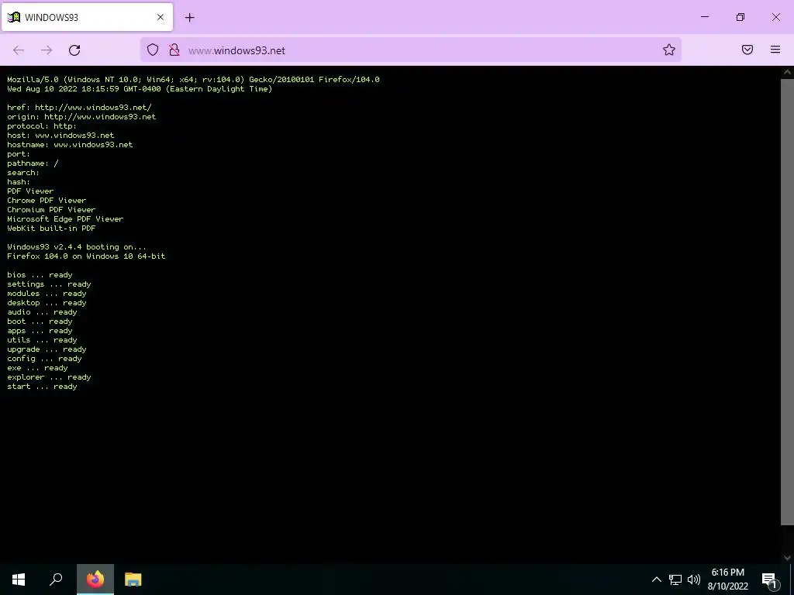Image resolution: width=794 pixels, height=595 pixels.
Task: Click the 'boot ... ready' line
Action: 40,322
